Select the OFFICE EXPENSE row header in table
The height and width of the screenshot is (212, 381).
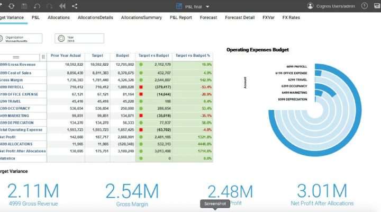click(23, 94)
